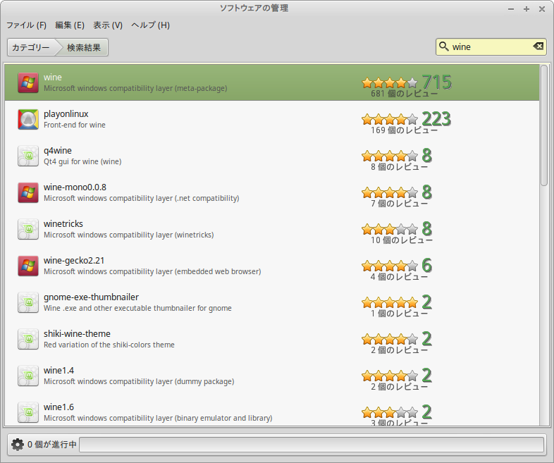The width and height of the screenshot is (554, 463).
Task: Click 'Red variation of the shiki-colors theme'
Action: (109, 345)
